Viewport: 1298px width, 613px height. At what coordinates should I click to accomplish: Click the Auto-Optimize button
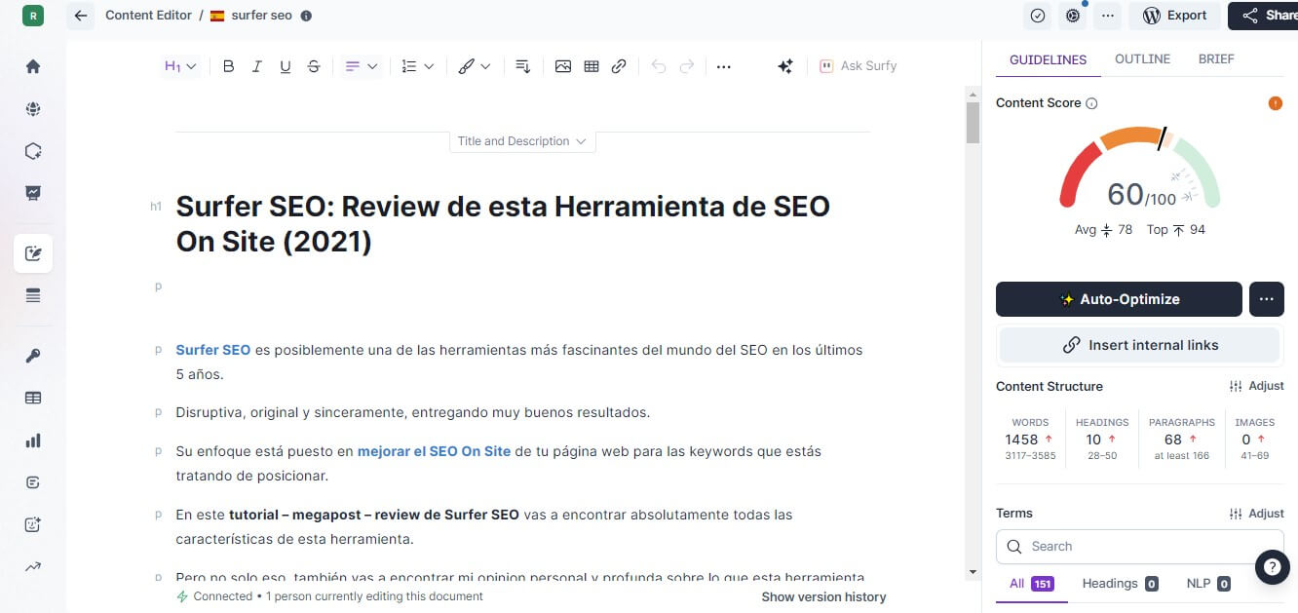pos(1119,299)
